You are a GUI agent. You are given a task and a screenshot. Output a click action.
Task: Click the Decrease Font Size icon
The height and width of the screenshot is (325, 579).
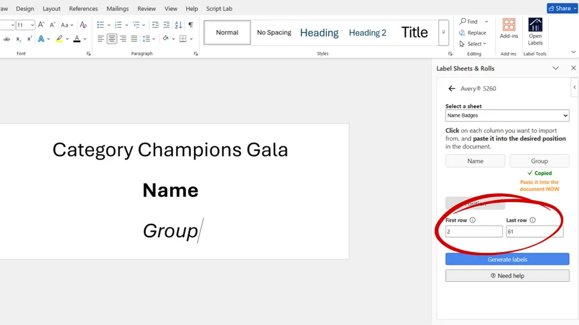[52, 25]
